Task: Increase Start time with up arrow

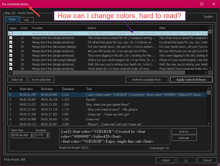Action: point(32,134)
